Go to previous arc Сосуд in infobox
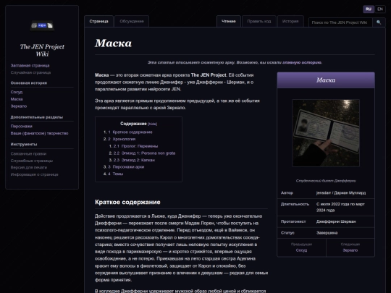This screenshot has height=293, width=391. tap(301, 250)
